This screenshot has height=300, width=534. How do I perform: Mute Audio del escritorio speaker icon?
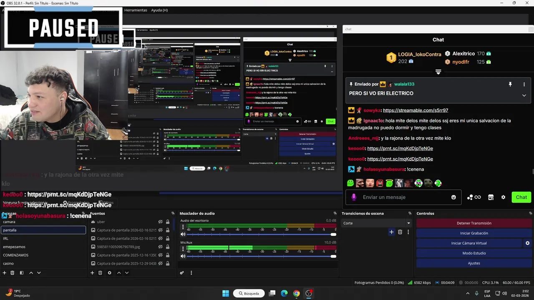click(183, 234)
